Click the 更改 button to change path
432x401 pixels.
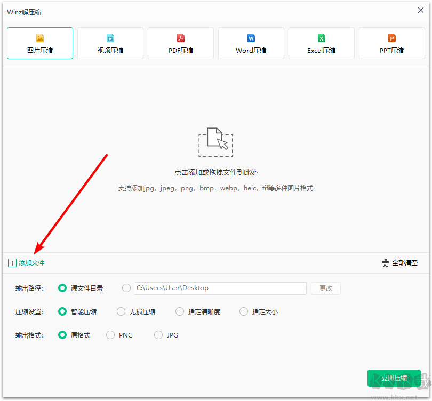click(x=325, y=288)
